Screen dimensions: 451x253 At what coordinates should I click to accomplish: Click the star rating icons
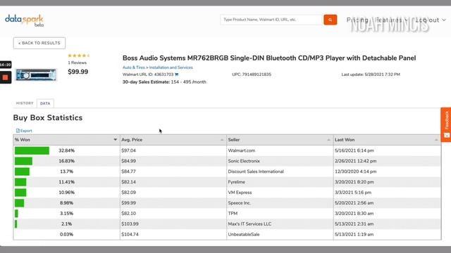click(x=78, y=56)
